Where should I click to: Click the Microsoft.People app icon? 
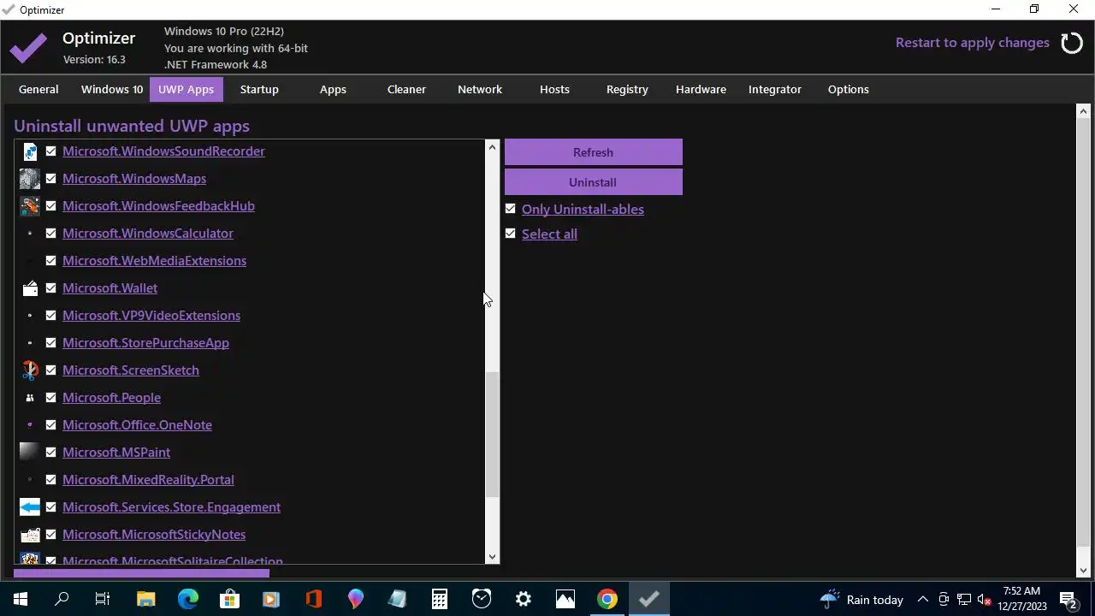(30, 398)
